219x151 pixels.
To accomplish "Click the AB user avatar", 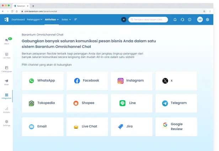I will (200, 20).
